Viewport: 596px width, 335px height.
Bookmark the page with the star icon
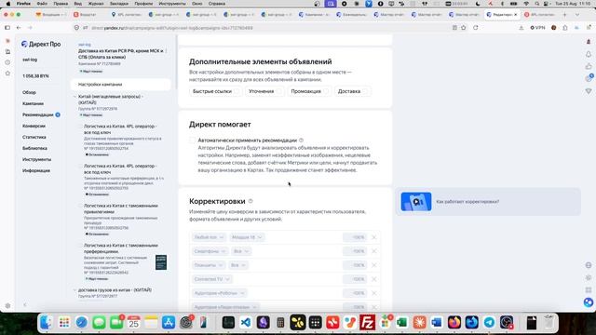click(x=464, y=28)
